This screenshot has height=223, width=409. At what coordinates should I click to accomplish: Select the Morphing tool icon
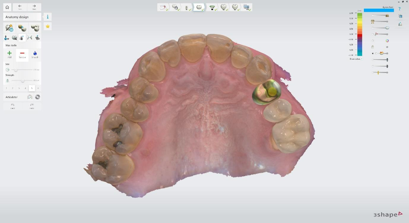14,38
